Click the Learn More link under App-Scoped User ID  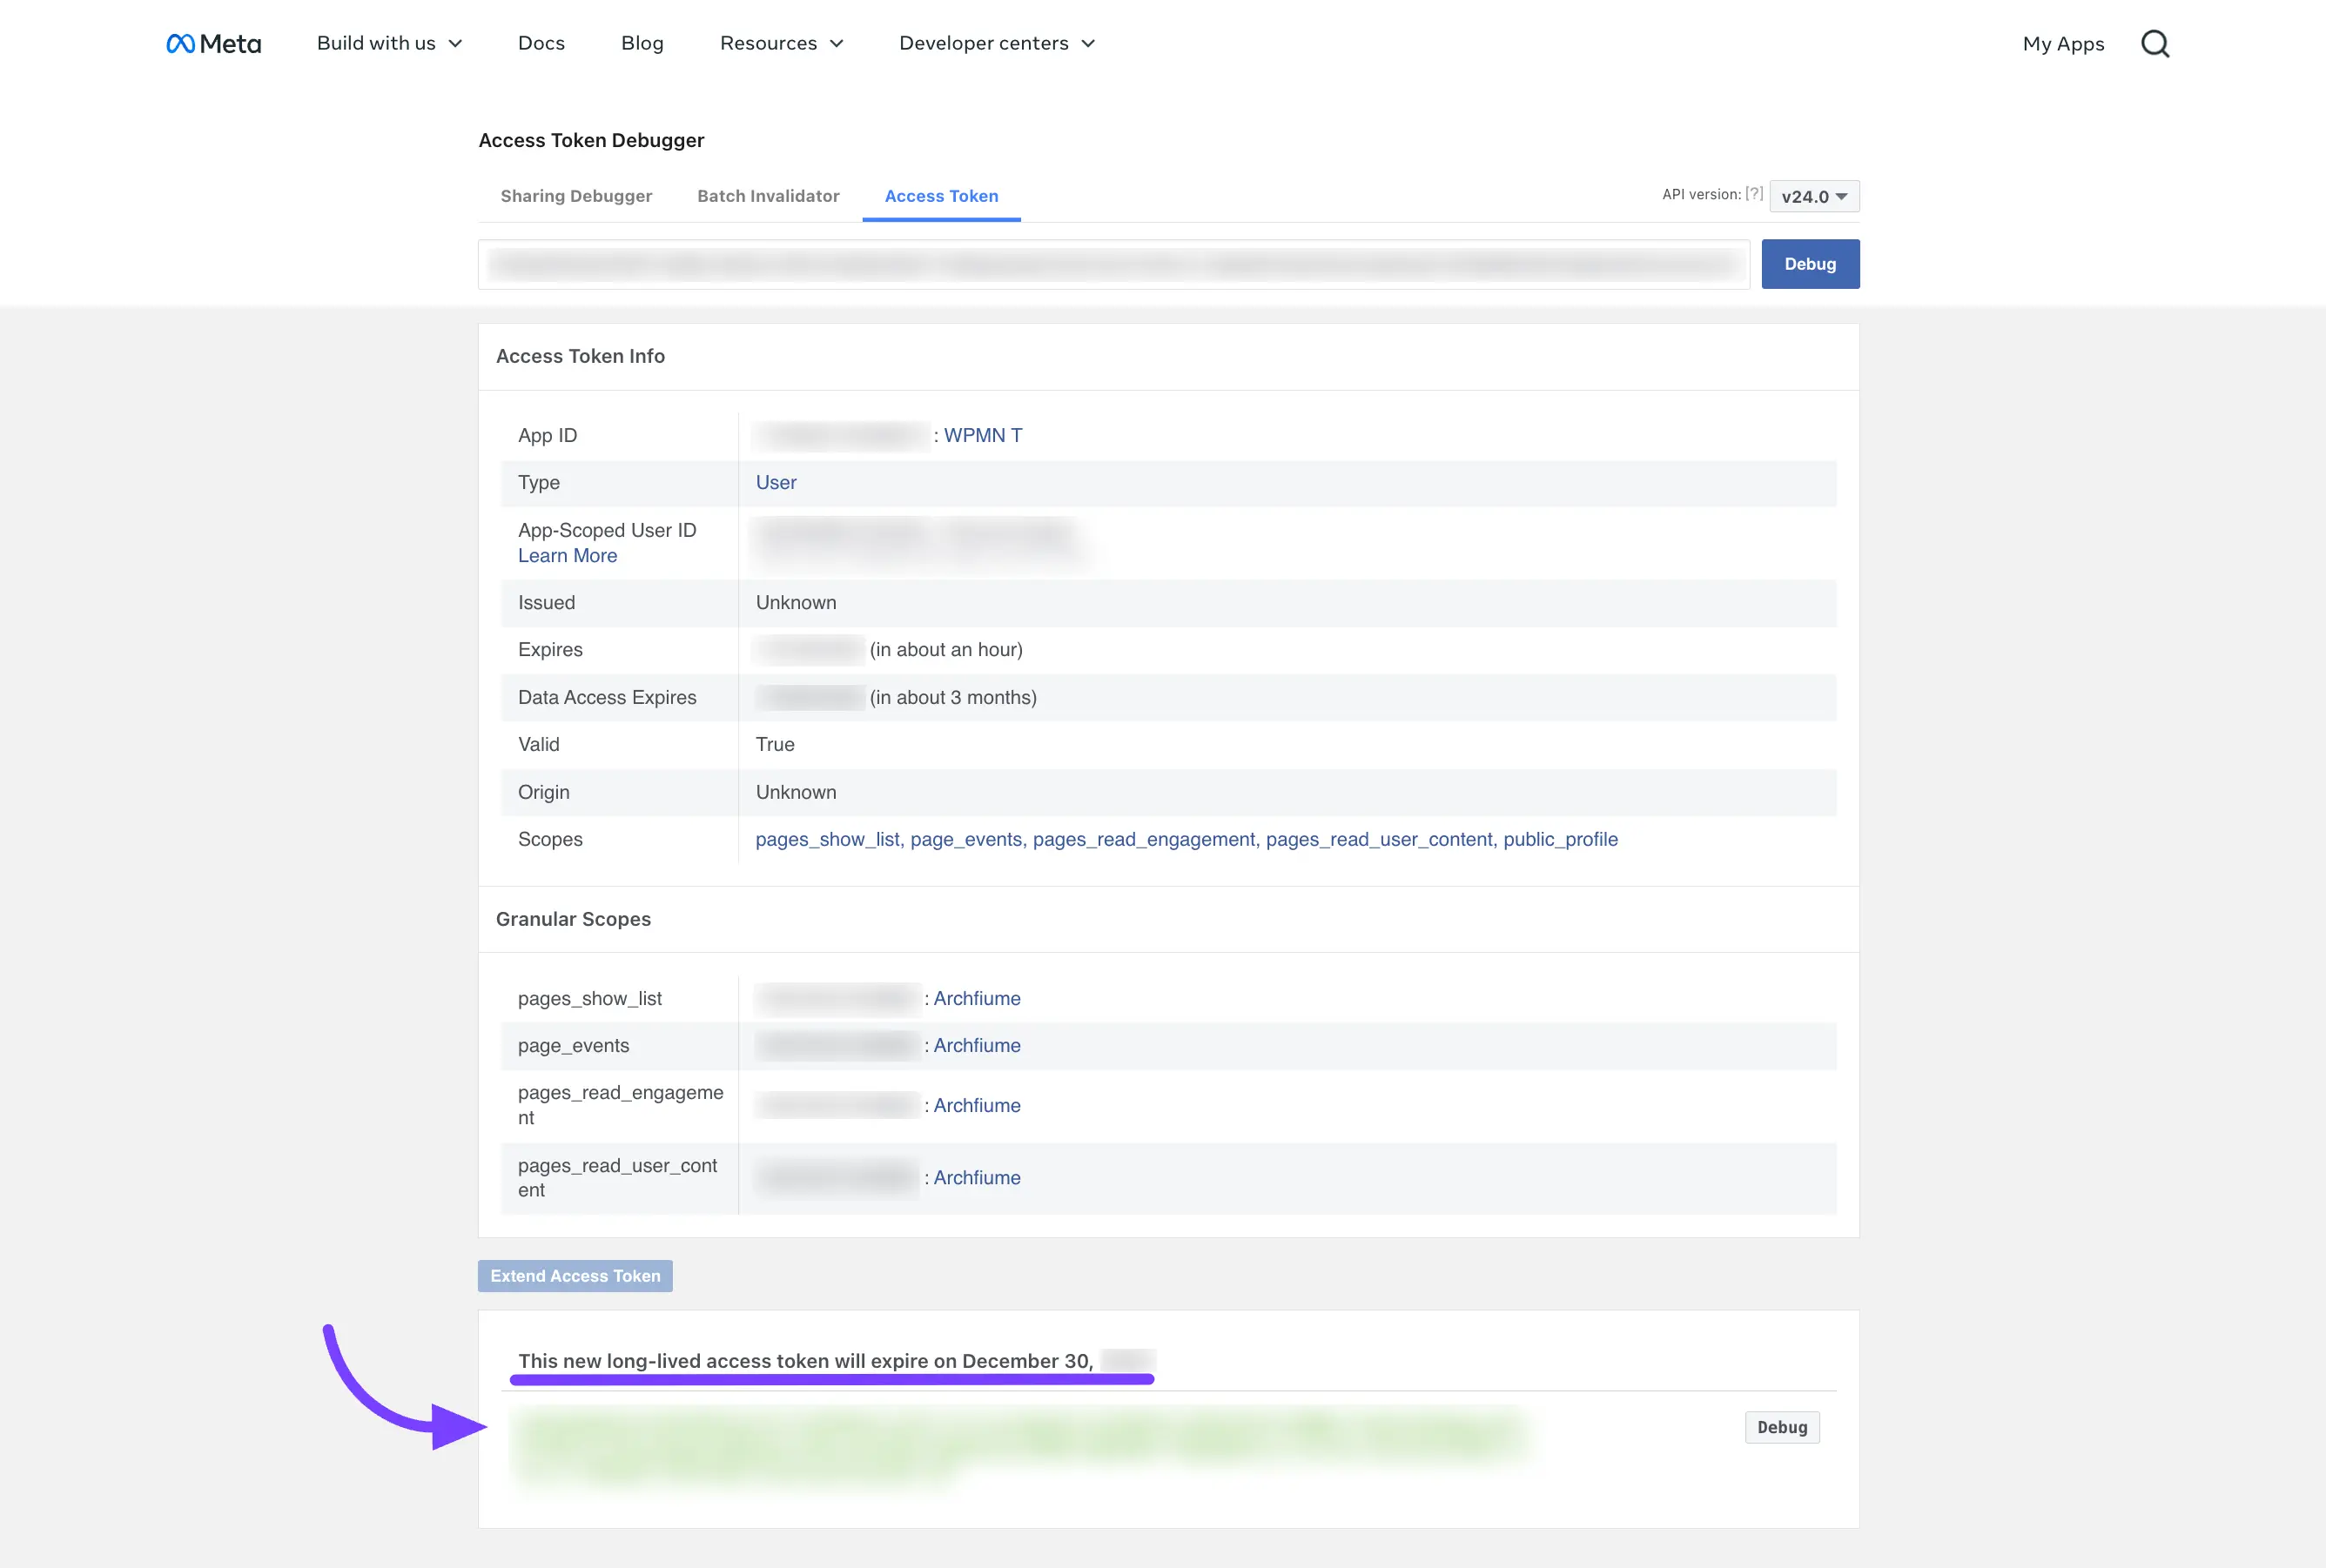pyautogui.click(x=566, y=555)
